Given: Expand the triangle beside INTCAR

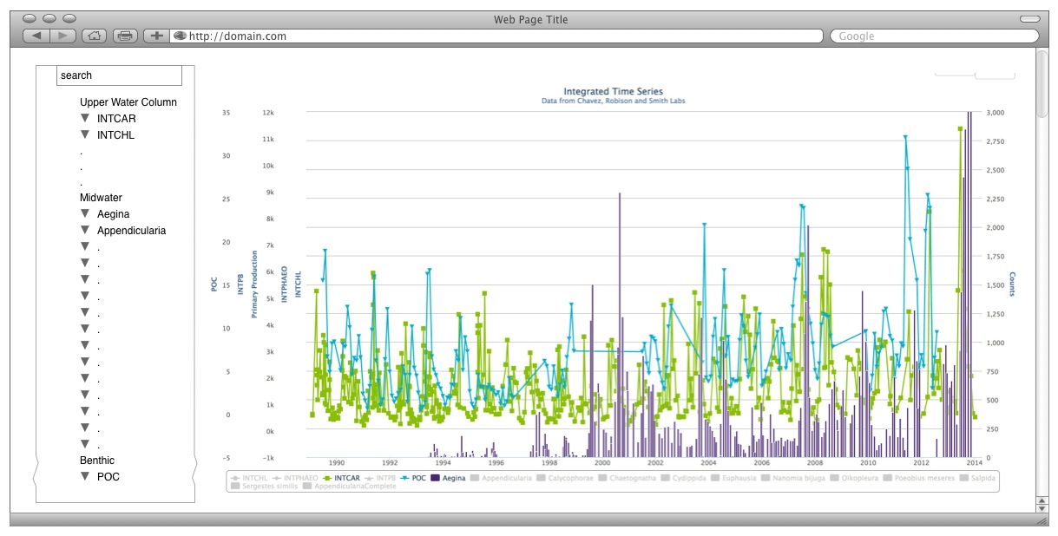Looking at the screenshot, I should [85, 118].
